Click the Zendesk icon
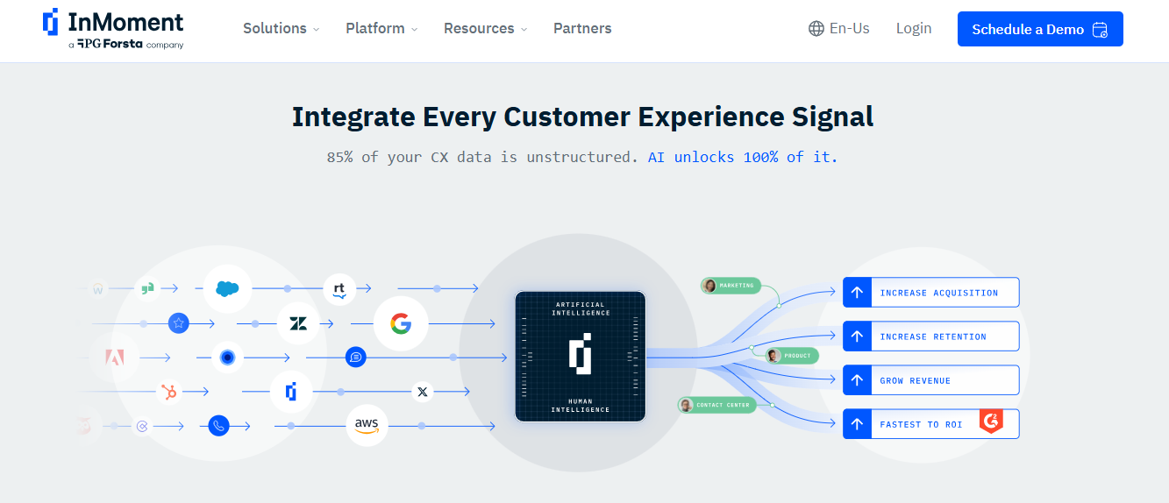This screenshot has height=503, width=1169. click(x=298, y=323)
